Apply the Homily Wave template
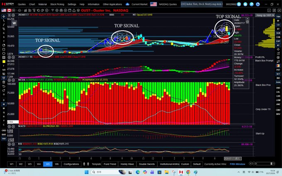Screen dimensions: 282x176 click(127, 164)
